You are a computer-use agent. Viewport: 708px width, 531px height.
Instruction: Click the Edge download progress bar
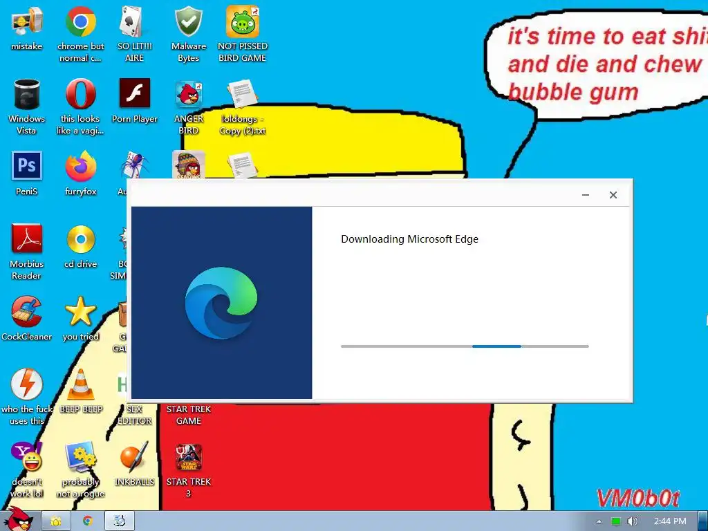click(x=465, y=346)
